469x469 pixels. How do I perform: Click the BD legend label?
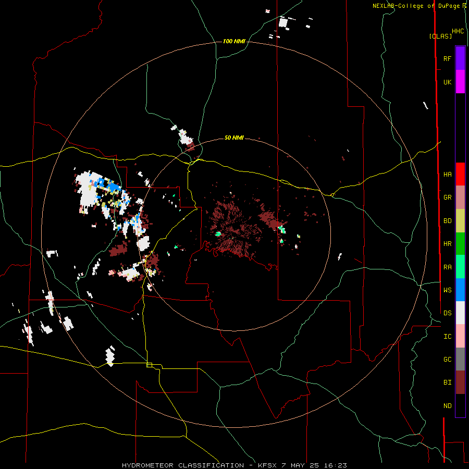[x=447, y=221]
